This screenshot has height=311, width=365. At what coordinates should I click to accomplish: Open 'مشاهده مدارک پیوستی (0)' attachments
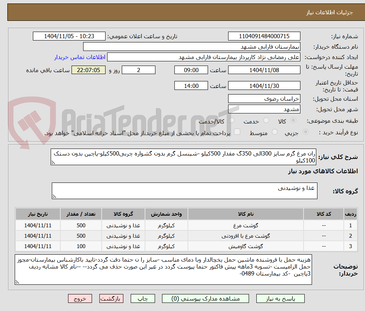point(205,298)
